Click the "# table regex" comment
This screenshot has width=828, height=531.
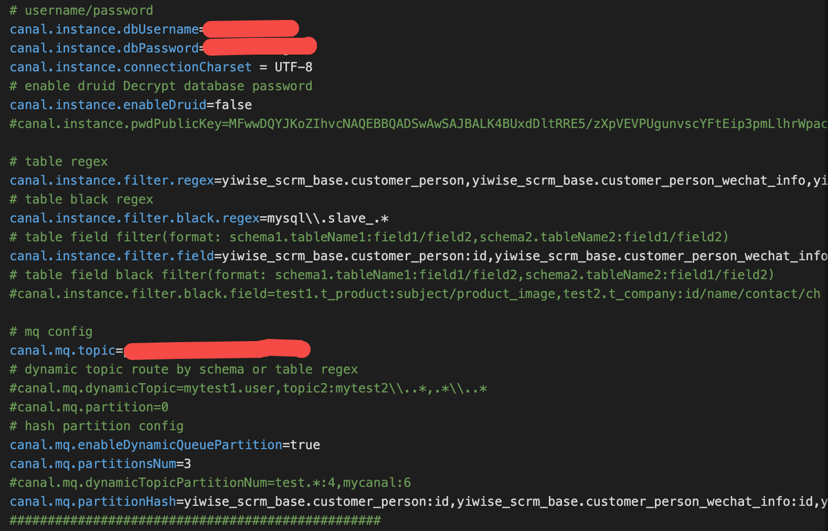tap(59, 162)
